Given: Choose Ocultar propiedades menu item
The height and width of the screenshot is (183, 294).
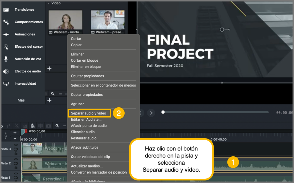Looking at the screenshot, I should (87, 76).
